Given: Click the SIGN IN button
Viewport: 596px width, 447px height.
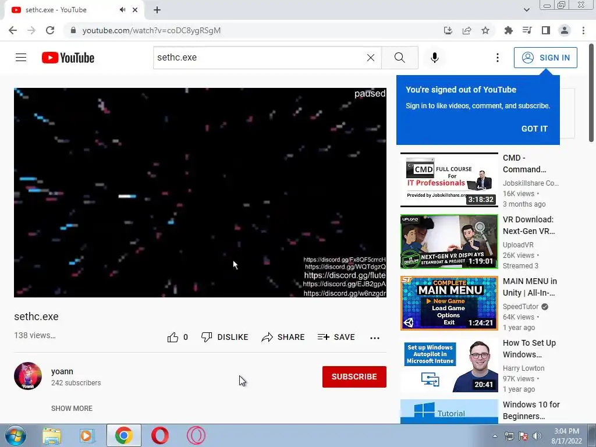Looking at the screenshot, I should [545, 58].
